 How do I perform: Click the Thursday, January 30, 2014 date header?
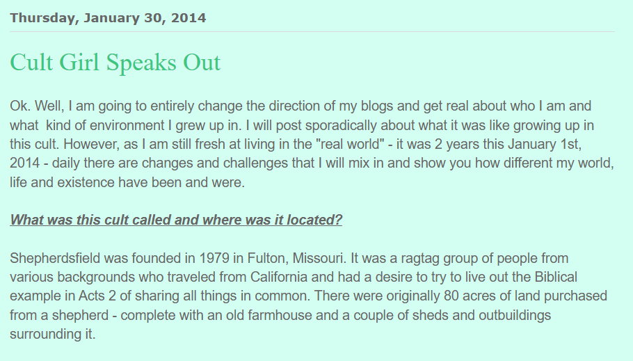point(109,18)
